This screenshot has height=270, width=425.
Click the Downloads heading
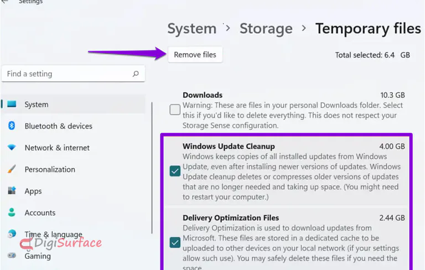pos(203,95)
